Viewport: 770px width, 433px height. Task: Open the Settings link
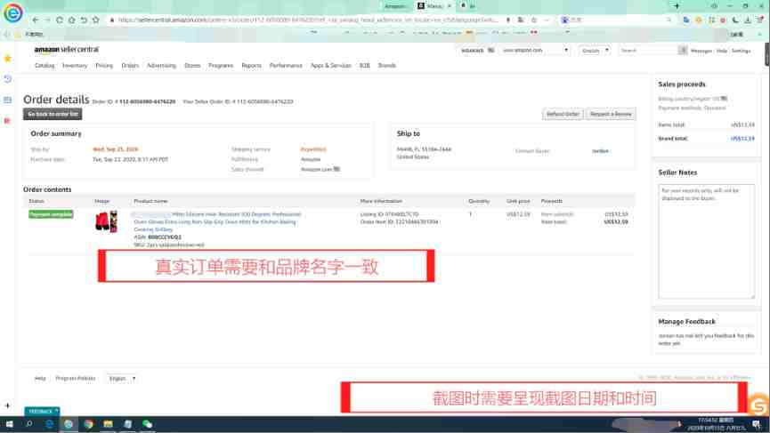(741, 51)
